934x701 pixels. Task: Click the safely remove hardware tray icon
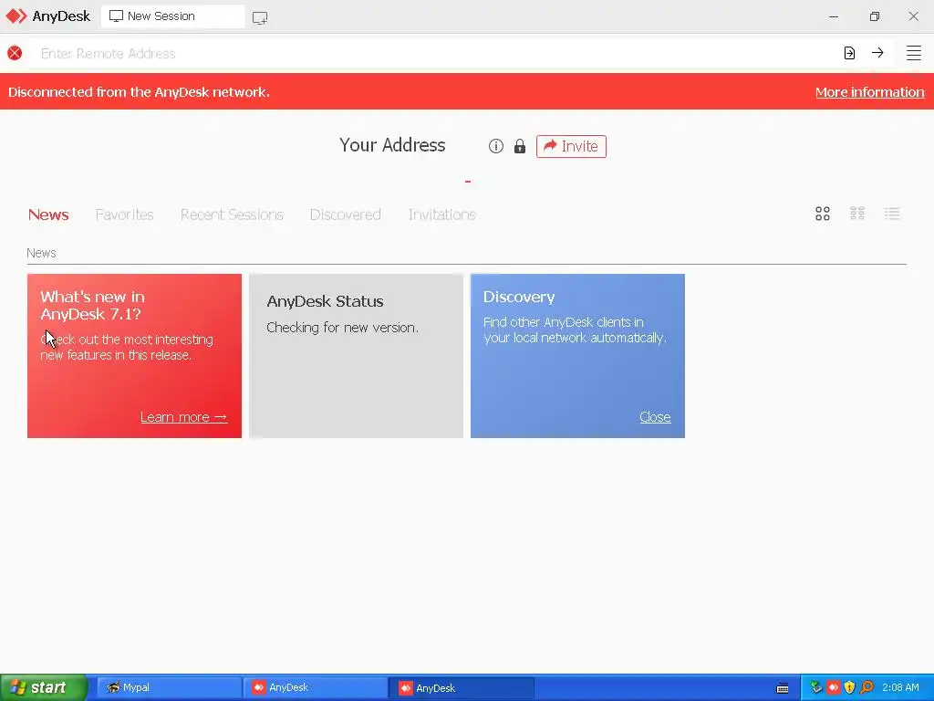pos(816,687)
